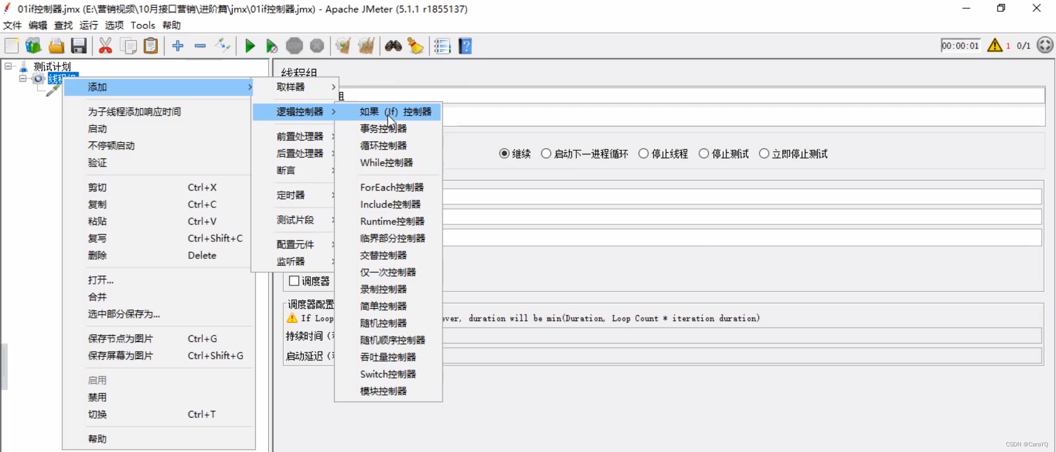Open the Tools menu
The height and width of the screenshot is (452, 1056).
(x=143, y=25)
